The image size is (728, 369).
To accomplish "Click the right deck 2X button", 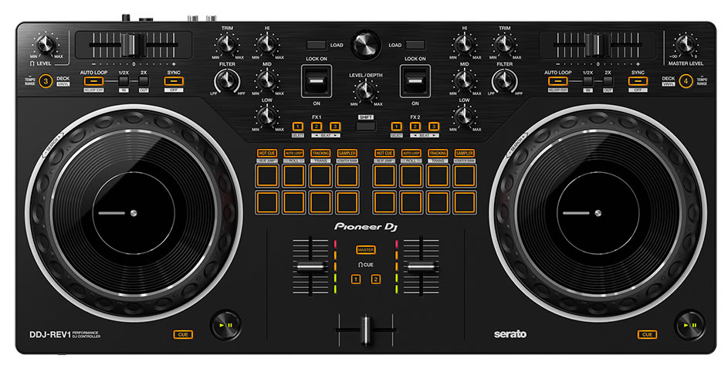I will click(x=608, y=81).
